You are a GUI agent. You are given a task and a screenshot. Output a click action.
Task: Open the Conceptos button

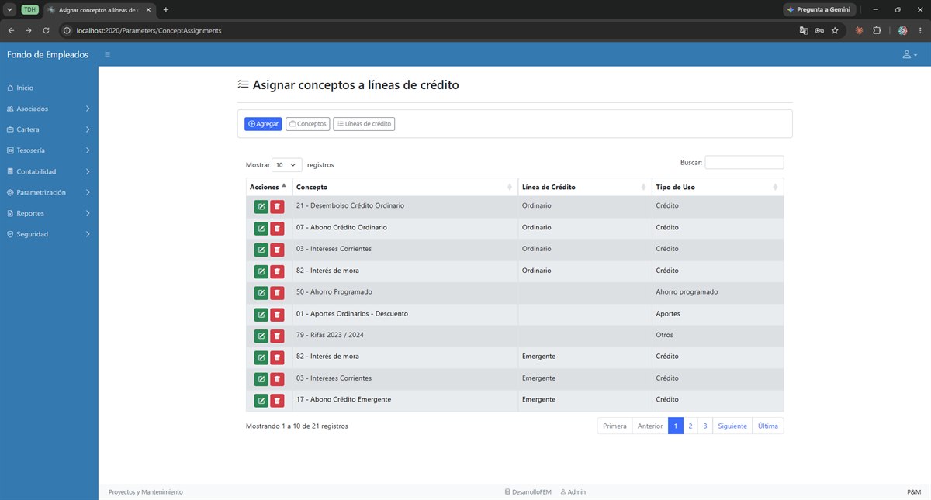[308, 124]
